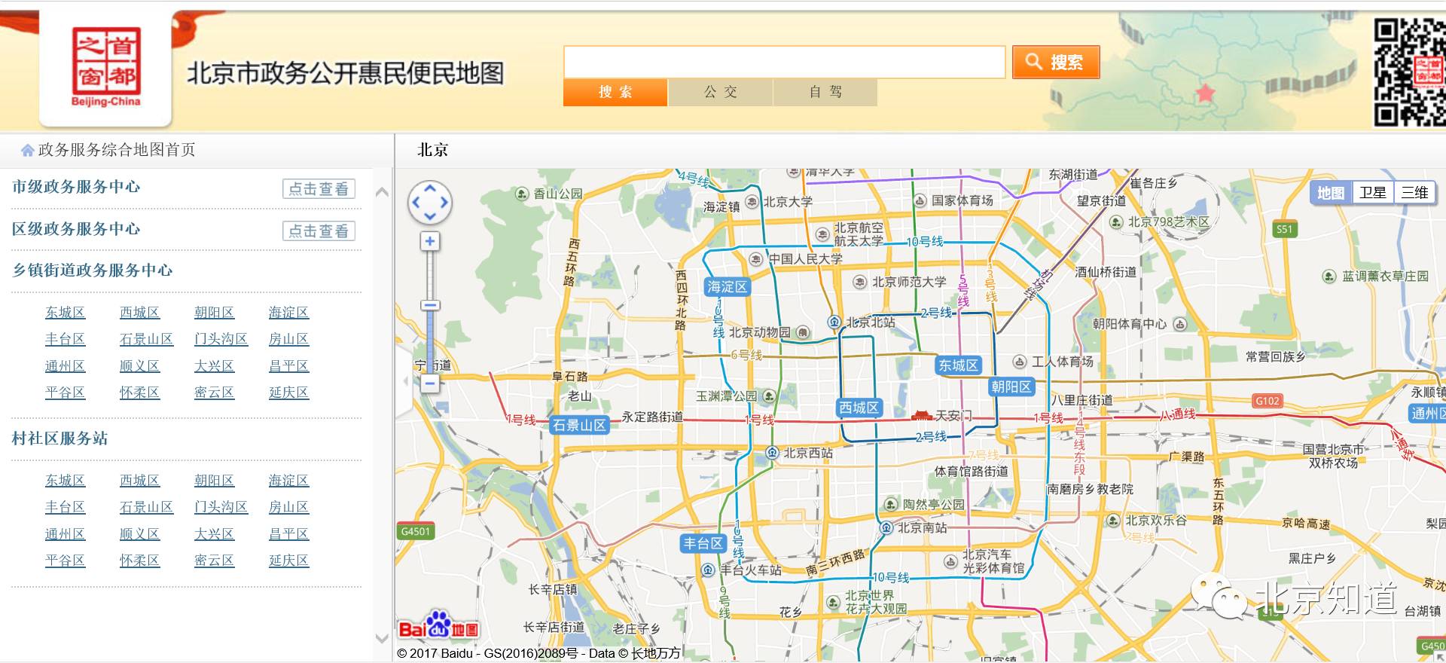Open the QR code image
The width and height of the screenshot is (1446, 663).
[x=1409, y=72]
